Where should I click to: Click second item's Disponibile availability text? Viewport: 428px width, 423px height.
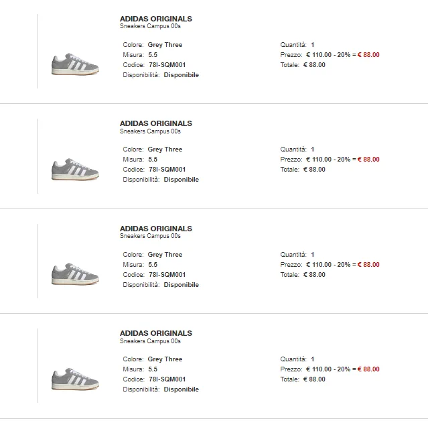182,180
